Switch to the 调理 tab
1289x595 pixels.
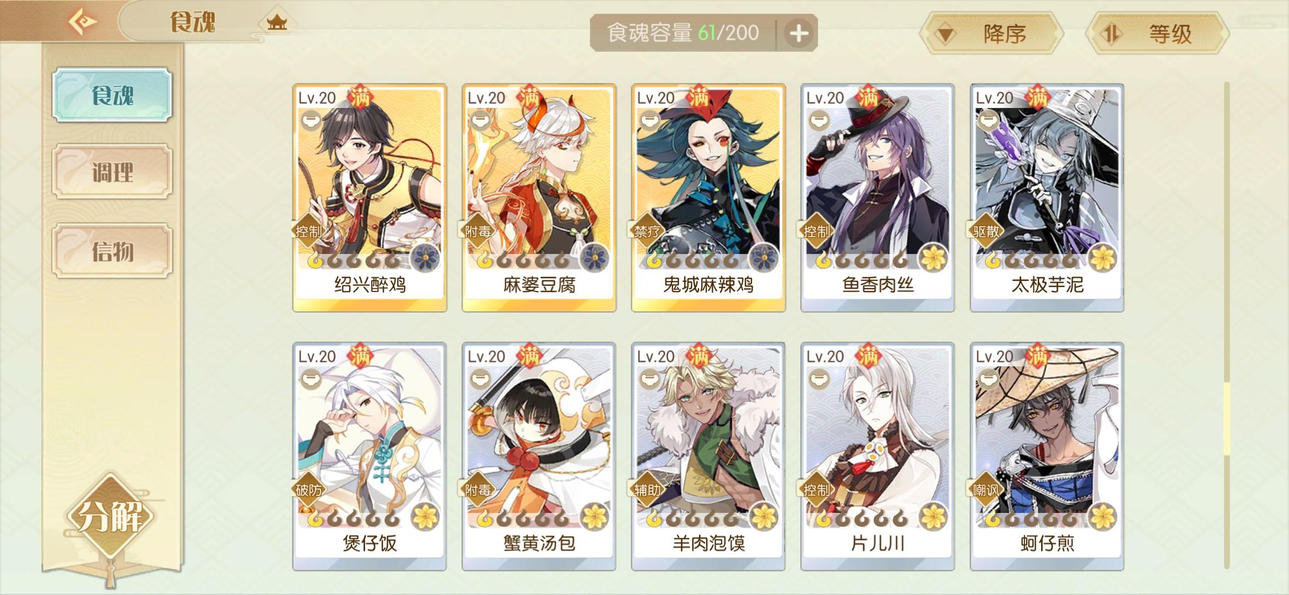point(112,172)
